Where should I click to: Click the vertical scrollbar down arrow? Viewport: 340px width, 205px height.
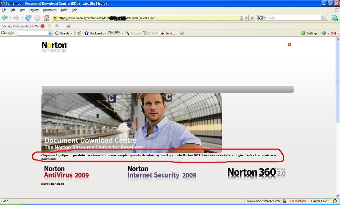pos(338,196)
